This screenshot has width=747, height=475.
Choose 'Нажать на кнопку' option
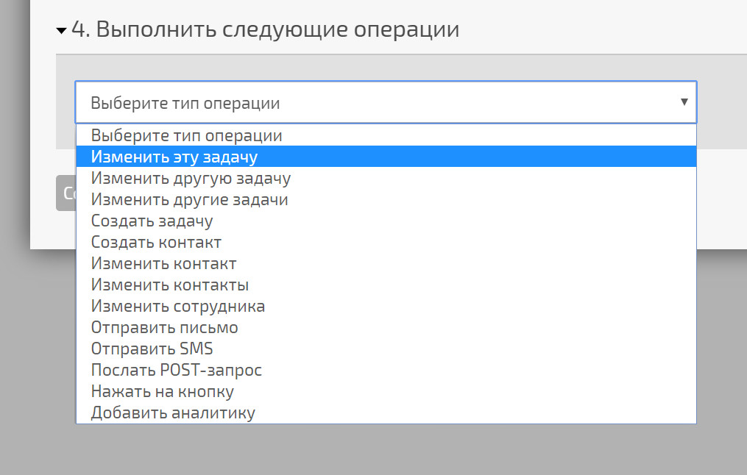click(386, 391)
